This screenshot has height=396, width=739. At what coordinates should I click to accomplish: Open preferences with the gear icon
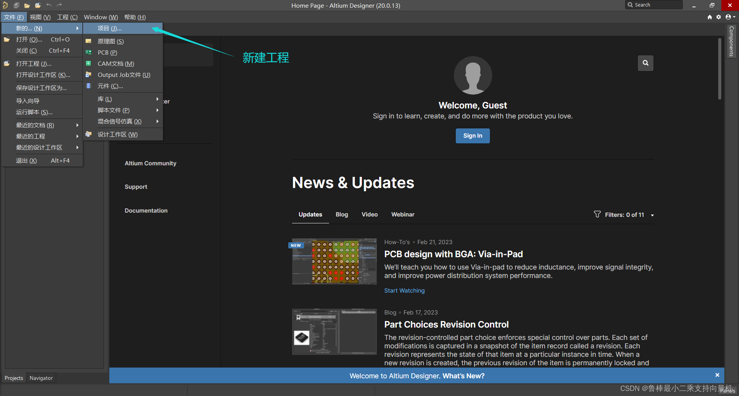pyautogui.click(x=719, y=17)
